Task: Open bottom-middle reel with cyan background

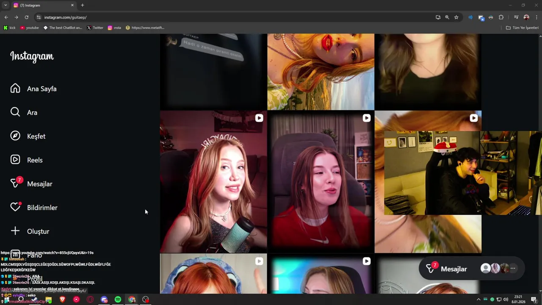Action: point(321,274)
